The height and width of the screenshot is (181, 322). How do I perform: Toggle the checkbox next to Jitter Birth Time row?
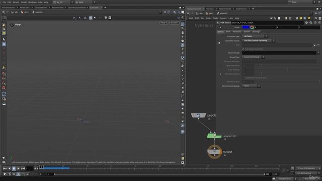tap(220, 74)
